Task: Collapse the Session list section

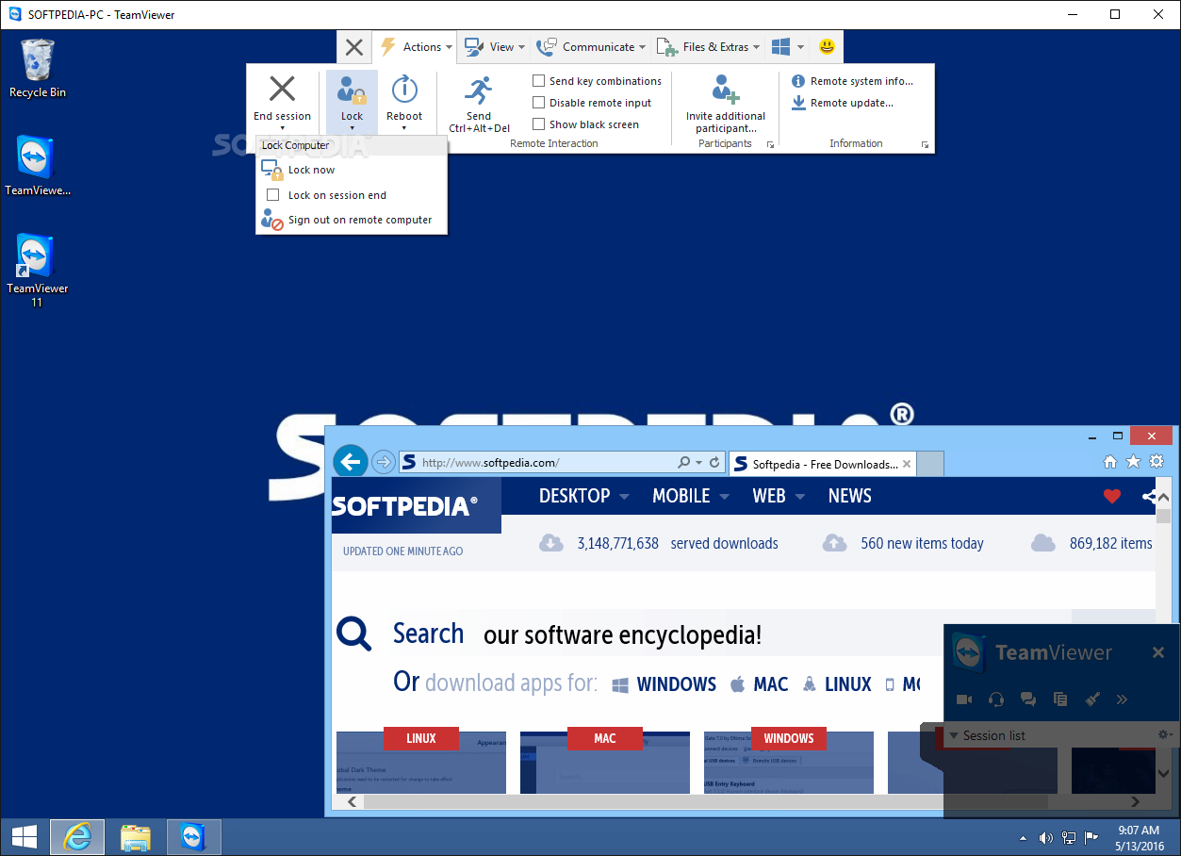Action: (x=954, y=735)
